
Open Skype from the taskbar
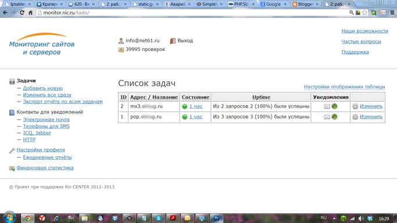click(x=158, y=218)
